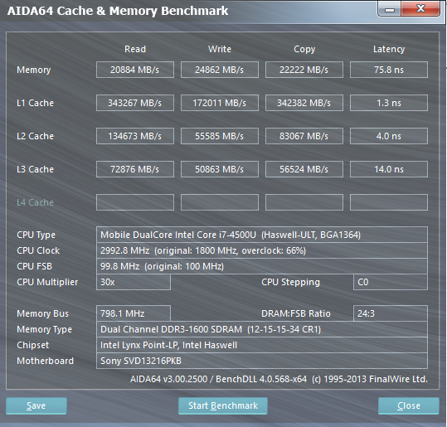Image resolution: width=447 pixels, height=427 pixels.
Task: Click L1 Cache Copy 342382 MB/s field
Action: coord(304,103)
